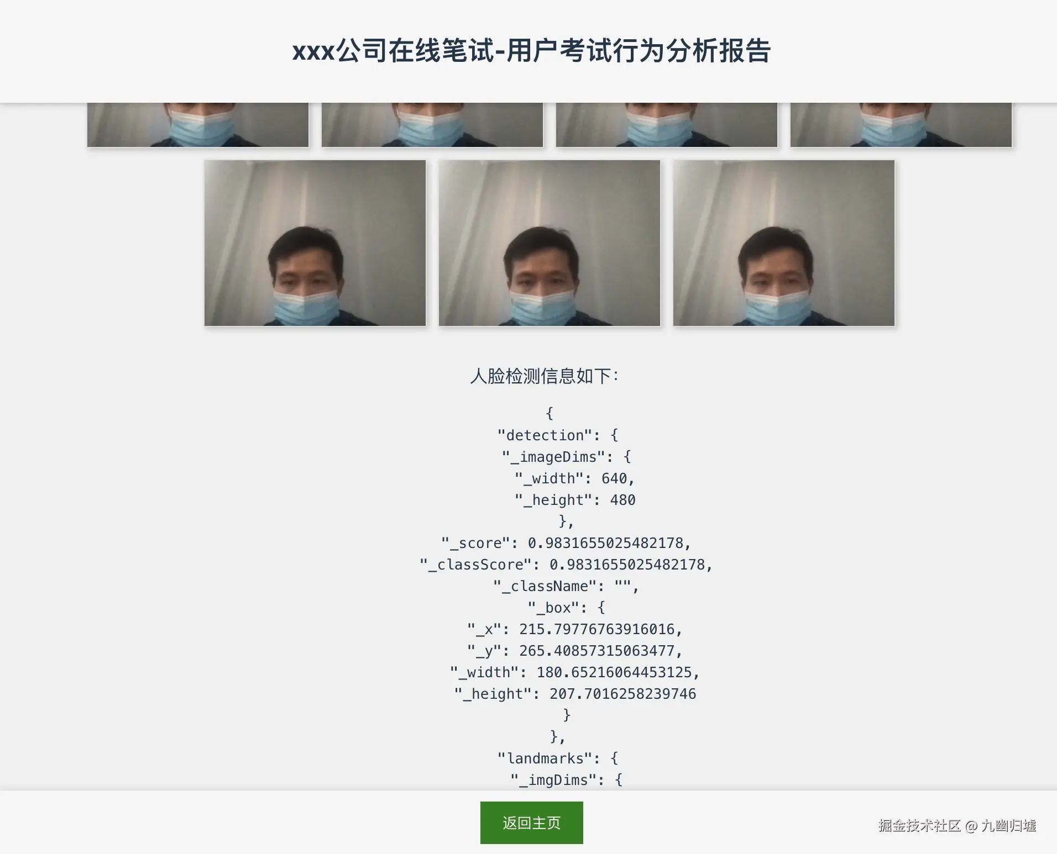Select the third partially hidden snapshot in the top row
This screenshot has height=854, width=1057.
click(x=667, y=125)
